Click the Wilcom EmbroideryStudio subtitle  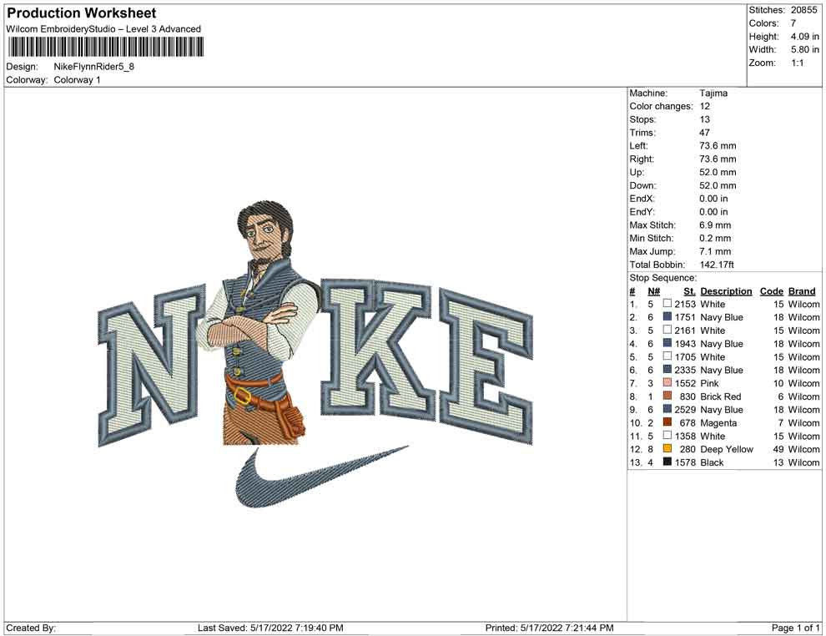103,29
